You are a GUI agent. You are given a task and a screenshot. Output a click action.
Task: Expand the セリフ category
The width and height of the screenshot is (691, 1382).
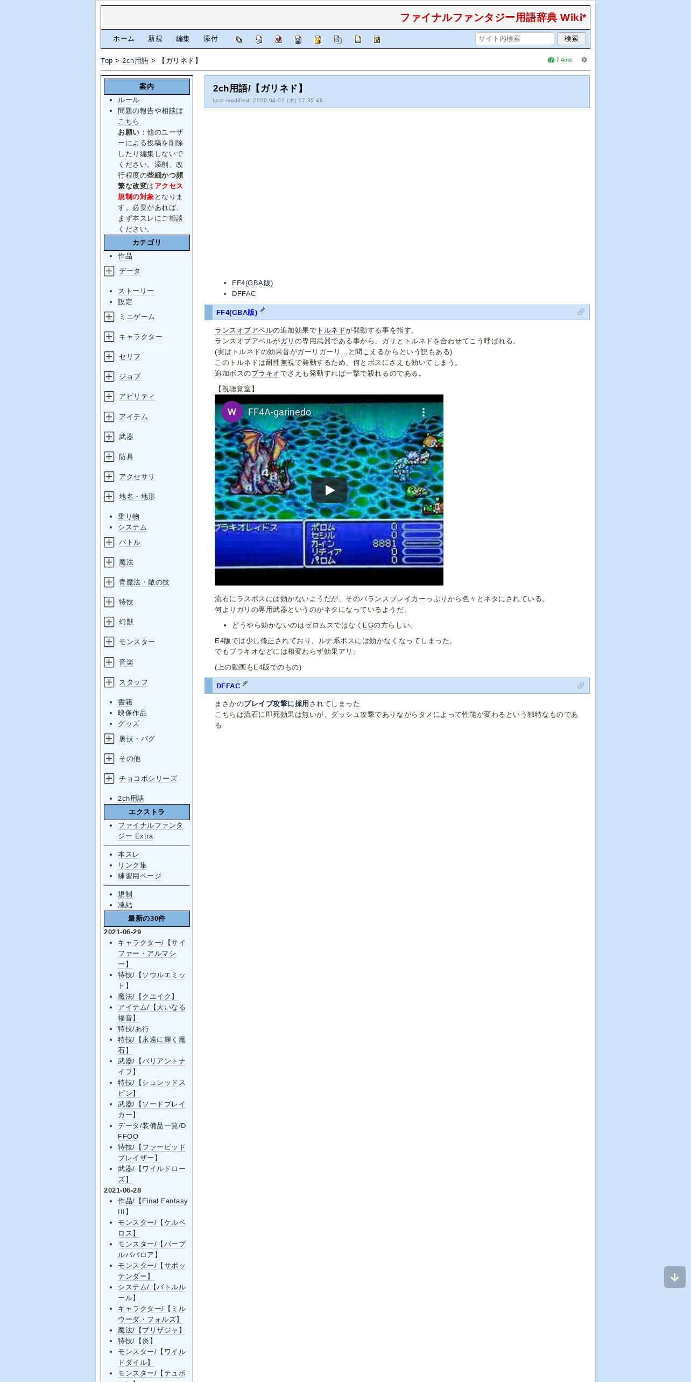[x=109, y=357]
